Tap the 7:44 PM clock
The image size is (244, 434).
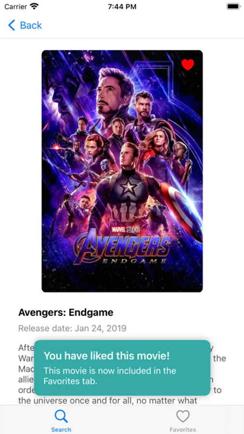click(122, 7)
